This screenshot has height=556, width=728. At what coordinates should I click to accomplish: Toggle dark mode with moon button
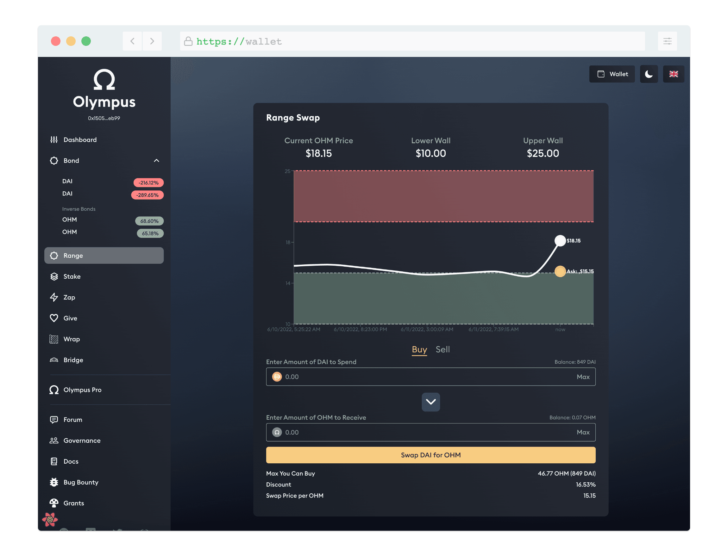pos(649,74)
